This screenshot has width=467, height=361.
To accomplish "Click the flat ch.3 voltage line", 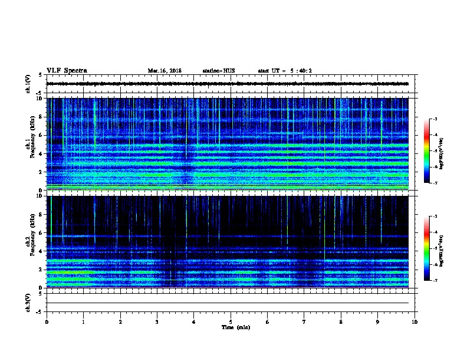I will 228,303.
